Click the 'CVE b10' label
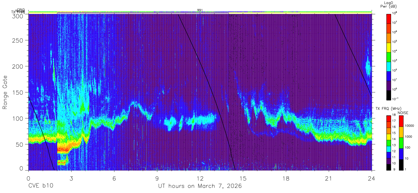This screenshot has width=418, height=193. pyautogui.click(x=41, y=186)
